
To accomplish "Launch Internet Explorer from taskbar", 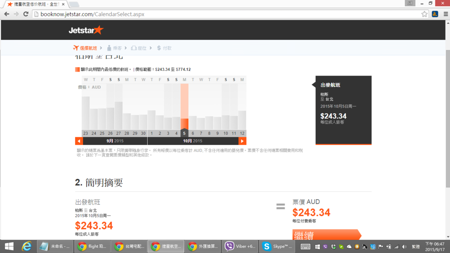I will click(27, 246).
